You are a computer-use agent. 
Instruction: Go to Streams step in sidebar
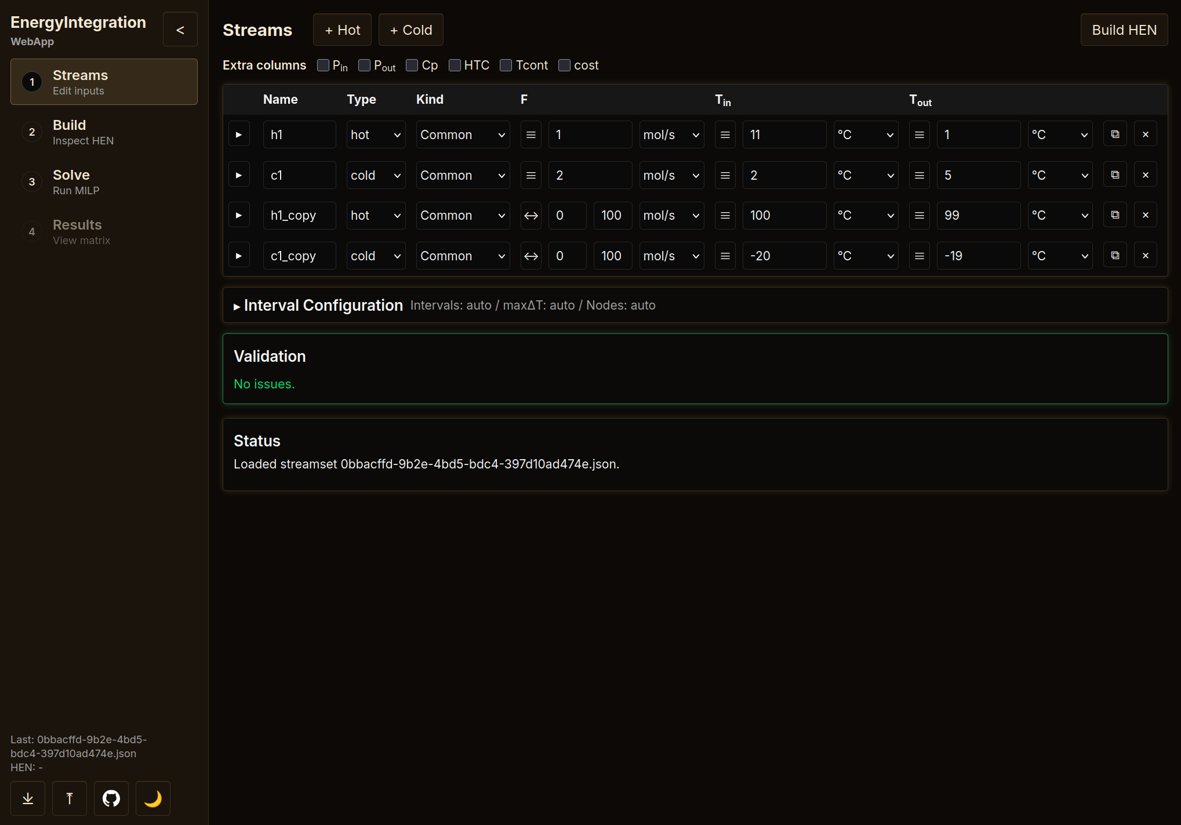click(x=104, y=82)
